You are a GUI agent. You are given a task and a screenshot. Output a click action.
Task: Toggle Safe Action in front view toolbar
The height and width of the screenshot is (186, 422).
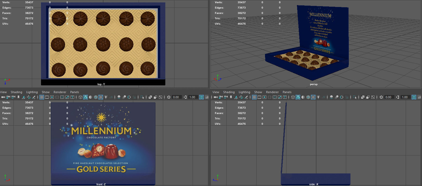(x=67, y=97)
